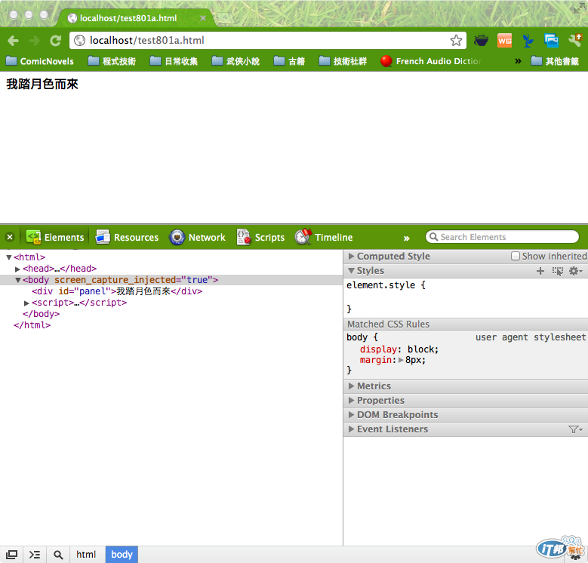Toggle fullscreen arrows at window corner
This screenshot has height=563, width=588.
click(x=580, y=8)
